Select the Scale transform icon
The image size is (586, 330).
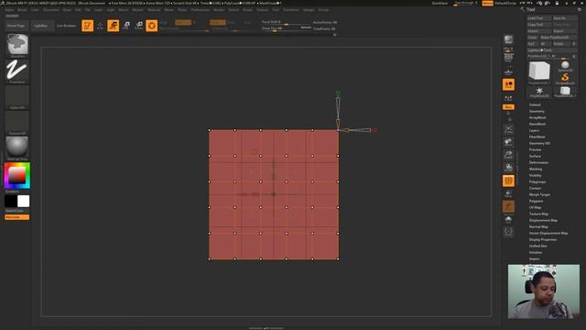[x=126, y=26]
